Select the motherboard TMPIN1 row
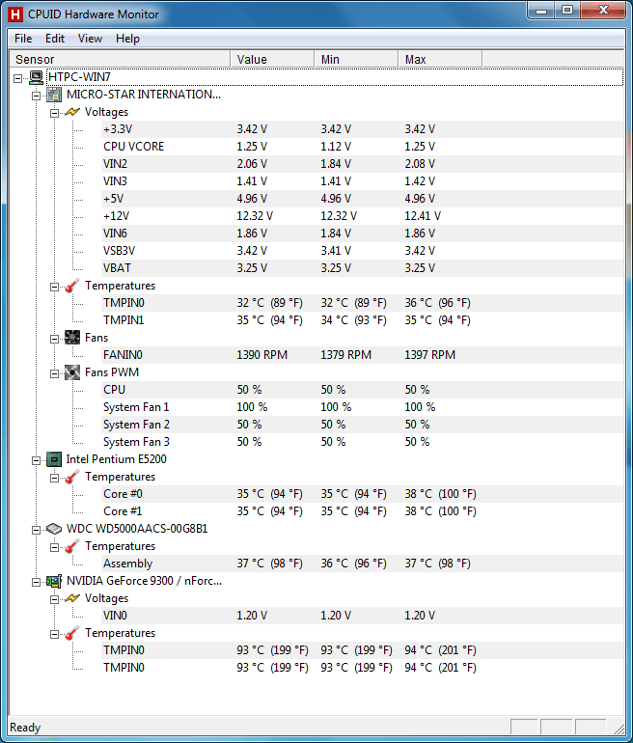Screen dimensions: 633x743 click(363, 320)
